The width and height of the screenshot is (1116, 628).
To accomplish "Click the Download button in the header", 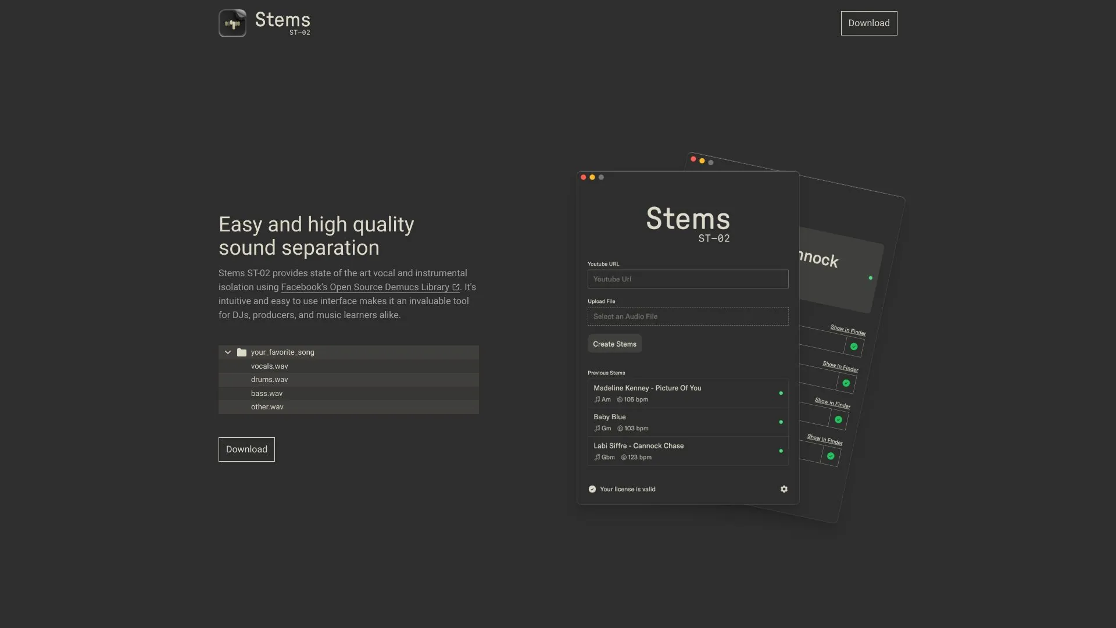I will [869, 23].
